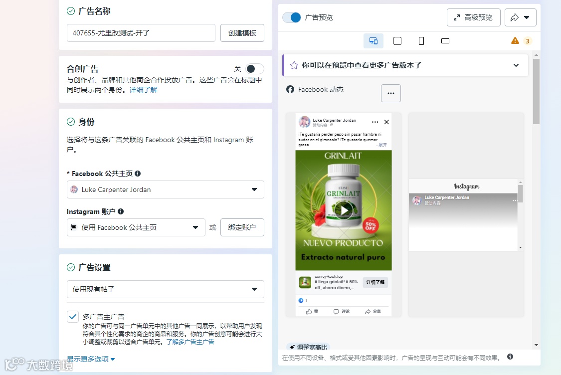Open the three-dot menu on ad post
Viewport: 561px width, 375px height.
tap(375, 122)
